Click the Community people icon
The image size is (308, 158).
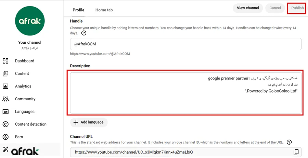tap(5, 99)
